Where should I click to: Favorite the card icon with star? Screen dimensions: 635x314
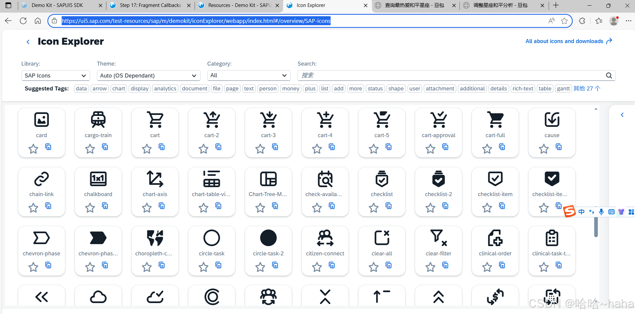pos(33,149)
